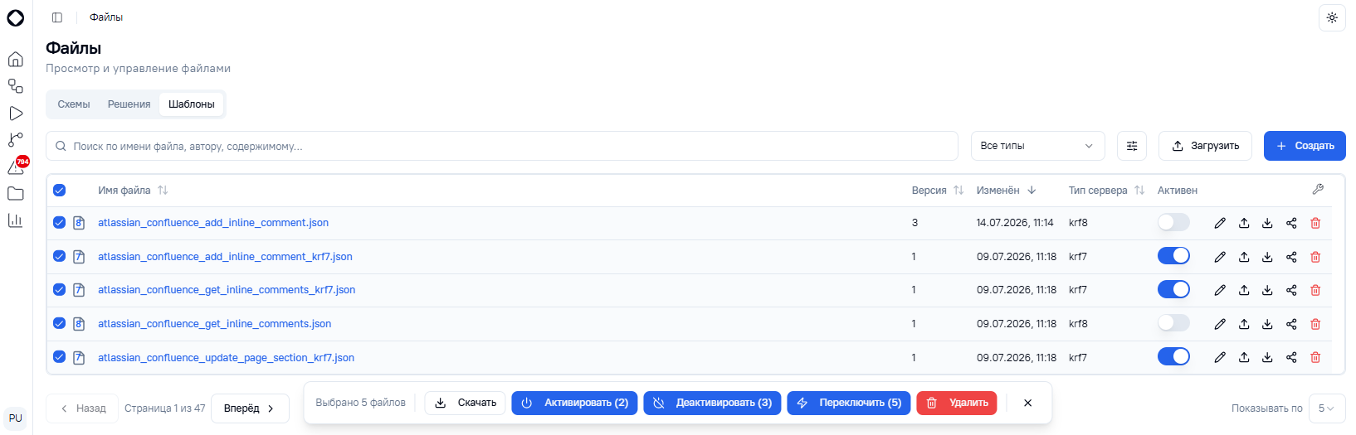The width and height of the screenshot is (1356, 435).
Task: Edit atlassian_confluence_get_inline_comments.json via the pencil icon
Action: 1220,324
